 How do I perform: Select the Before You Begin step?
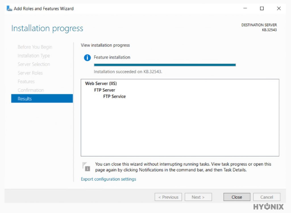(34, 47)
